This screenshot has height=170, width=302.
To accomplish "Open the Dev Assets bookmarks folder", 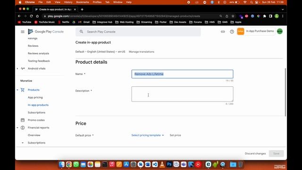I will coord(178,22).
